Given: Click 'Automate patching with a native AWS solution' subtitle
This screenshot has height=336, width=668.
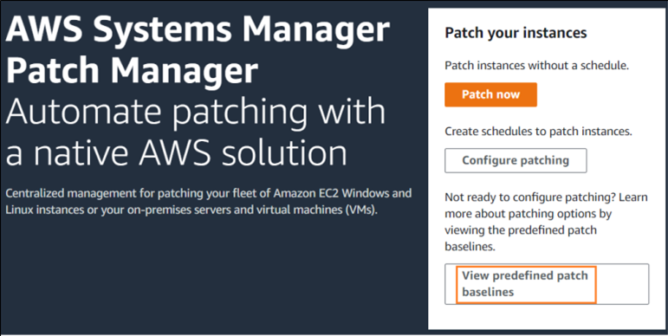Looking at the screenshot, I should pyautogui.click(x=196, y=132).
